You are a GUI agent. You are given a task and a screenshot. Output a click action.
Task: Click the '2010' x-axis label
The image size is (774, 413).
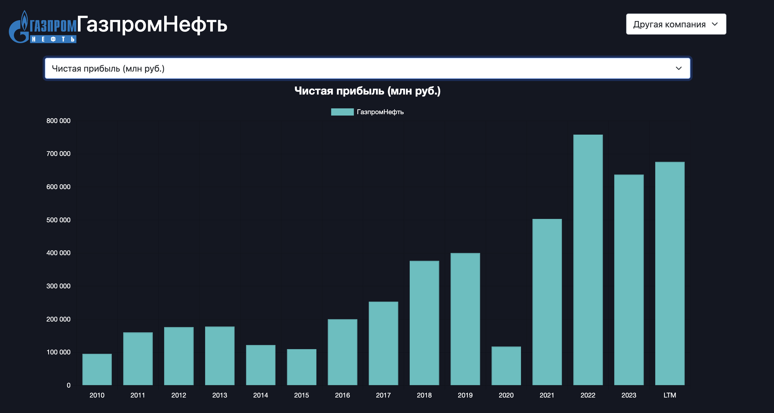pyautogui.click(x=97, y=395)
